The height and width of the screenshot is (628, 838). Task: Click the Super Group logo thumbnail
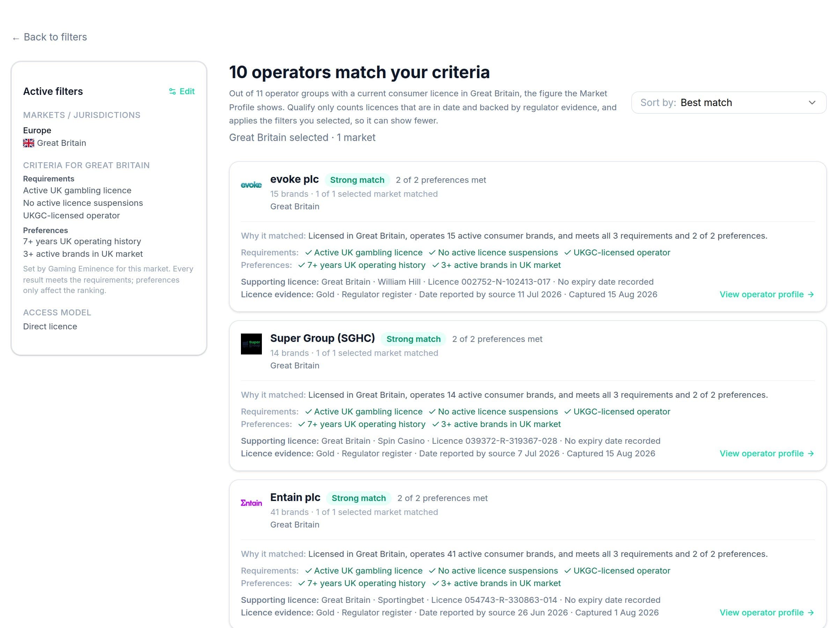point(251,344)
